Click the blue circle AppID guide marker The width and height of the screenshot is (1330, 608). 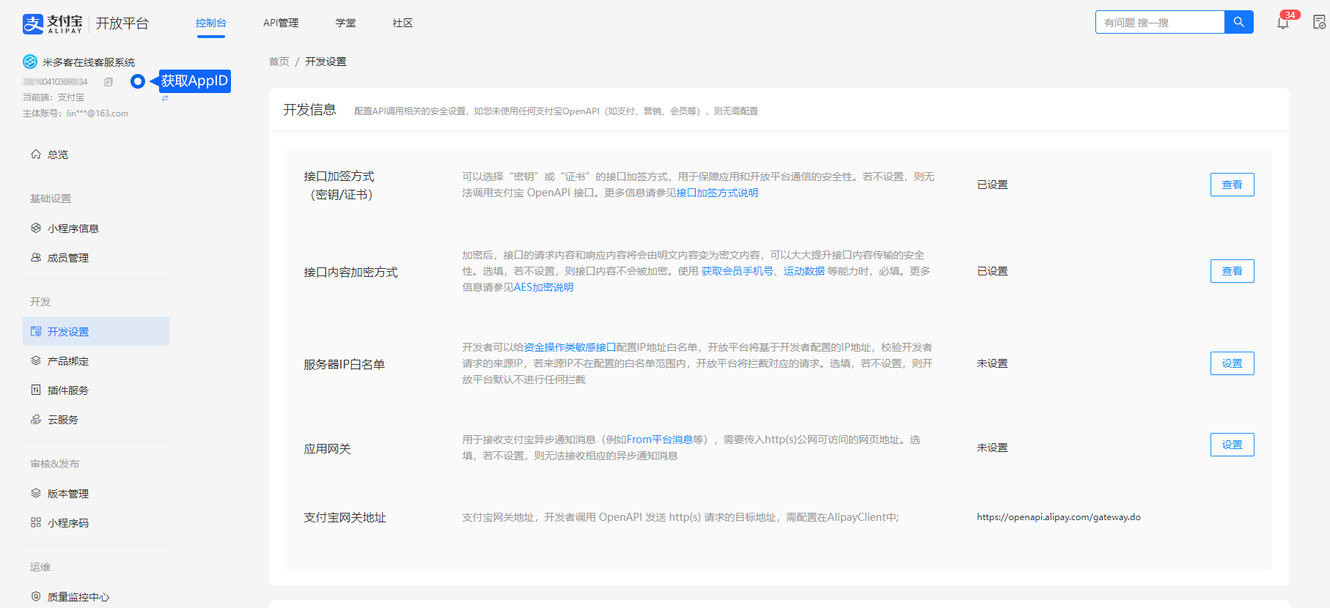tap(137, 81)
